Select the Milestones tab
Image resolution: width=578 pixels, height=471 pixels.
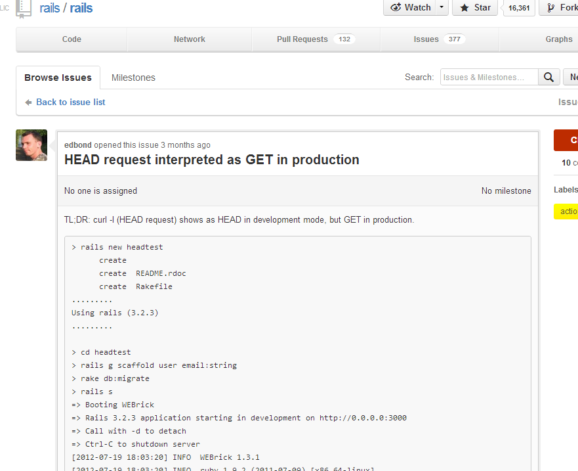pyautogui.click(x=133, y=77)
